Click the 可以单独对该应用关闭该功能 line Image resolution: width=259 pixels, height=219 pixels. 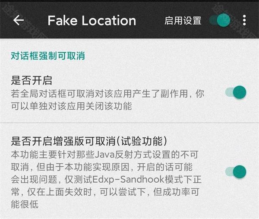pos(71,106)
